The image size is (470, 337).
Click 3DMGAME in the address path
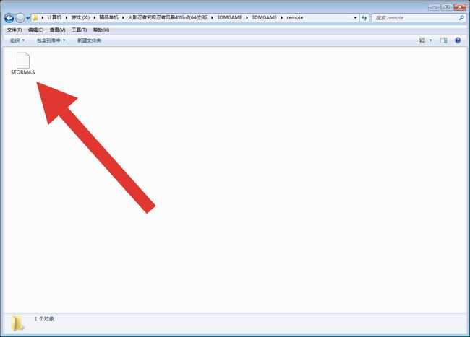click(228, 17)
